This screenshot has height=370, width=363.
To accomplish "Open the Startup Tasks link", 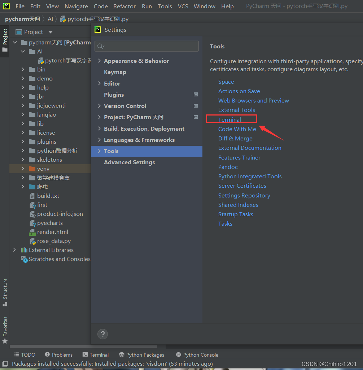I will tap(236, 214).
